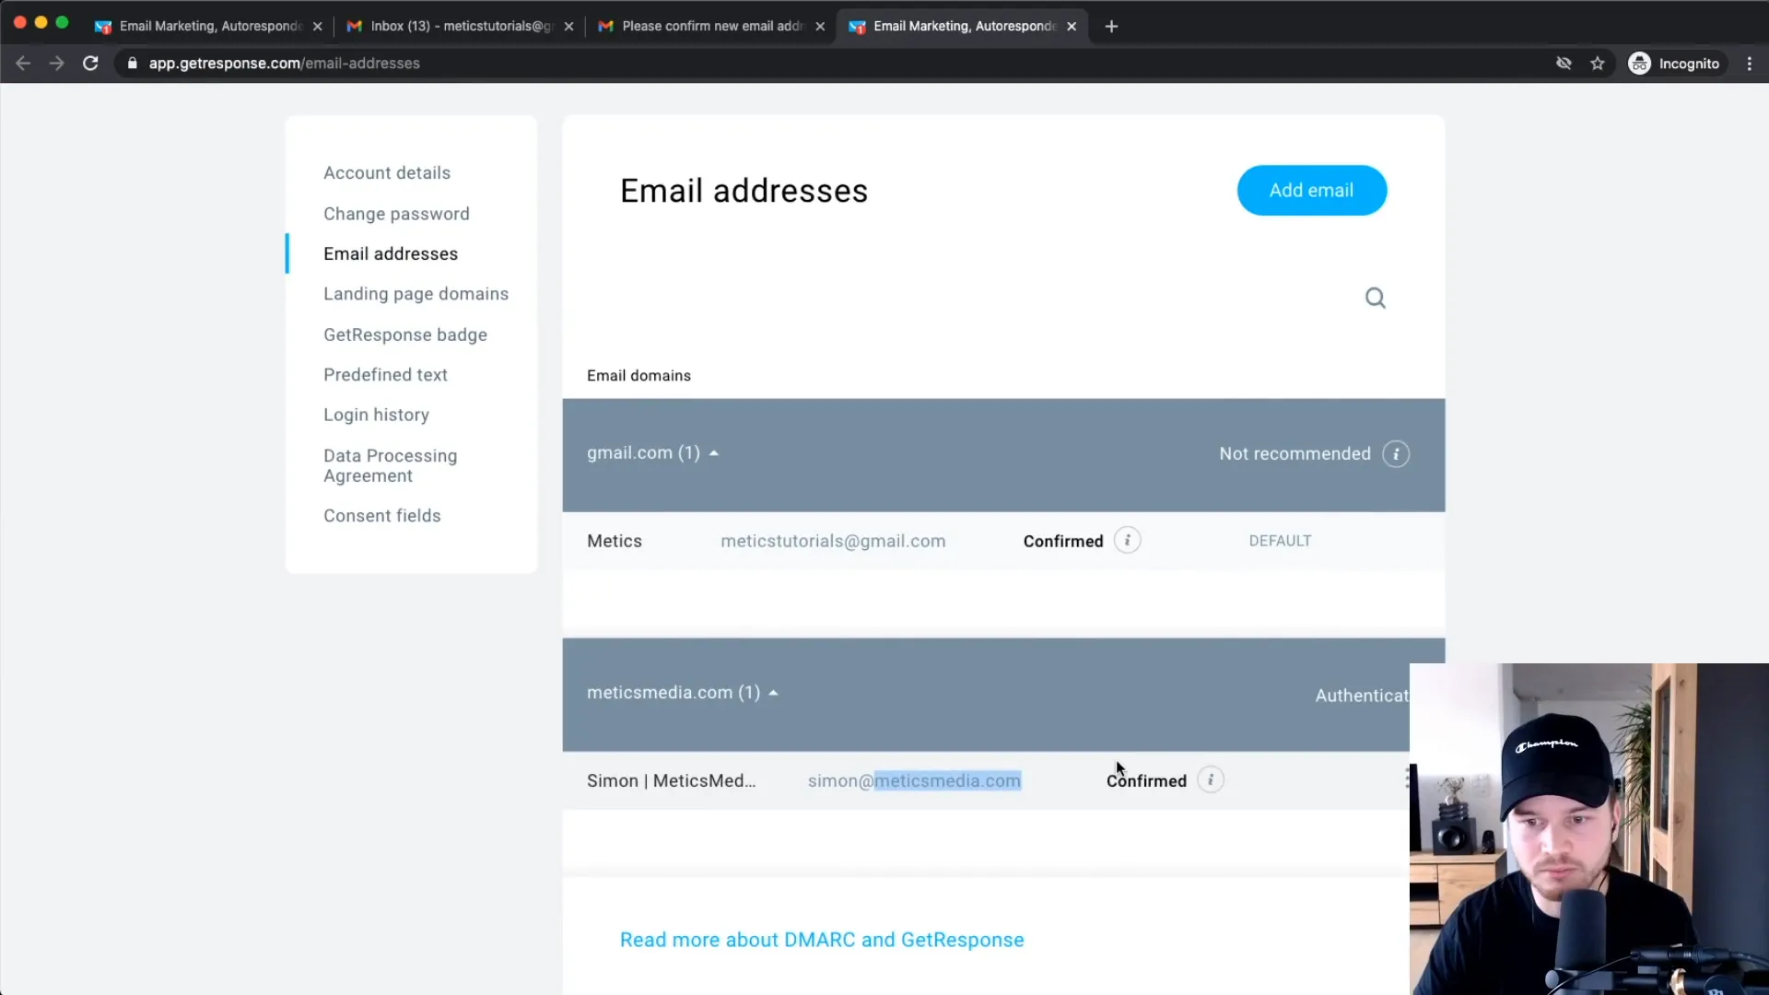
Task: Click the search magnifier icon
Action: (x=1375, y=298)
